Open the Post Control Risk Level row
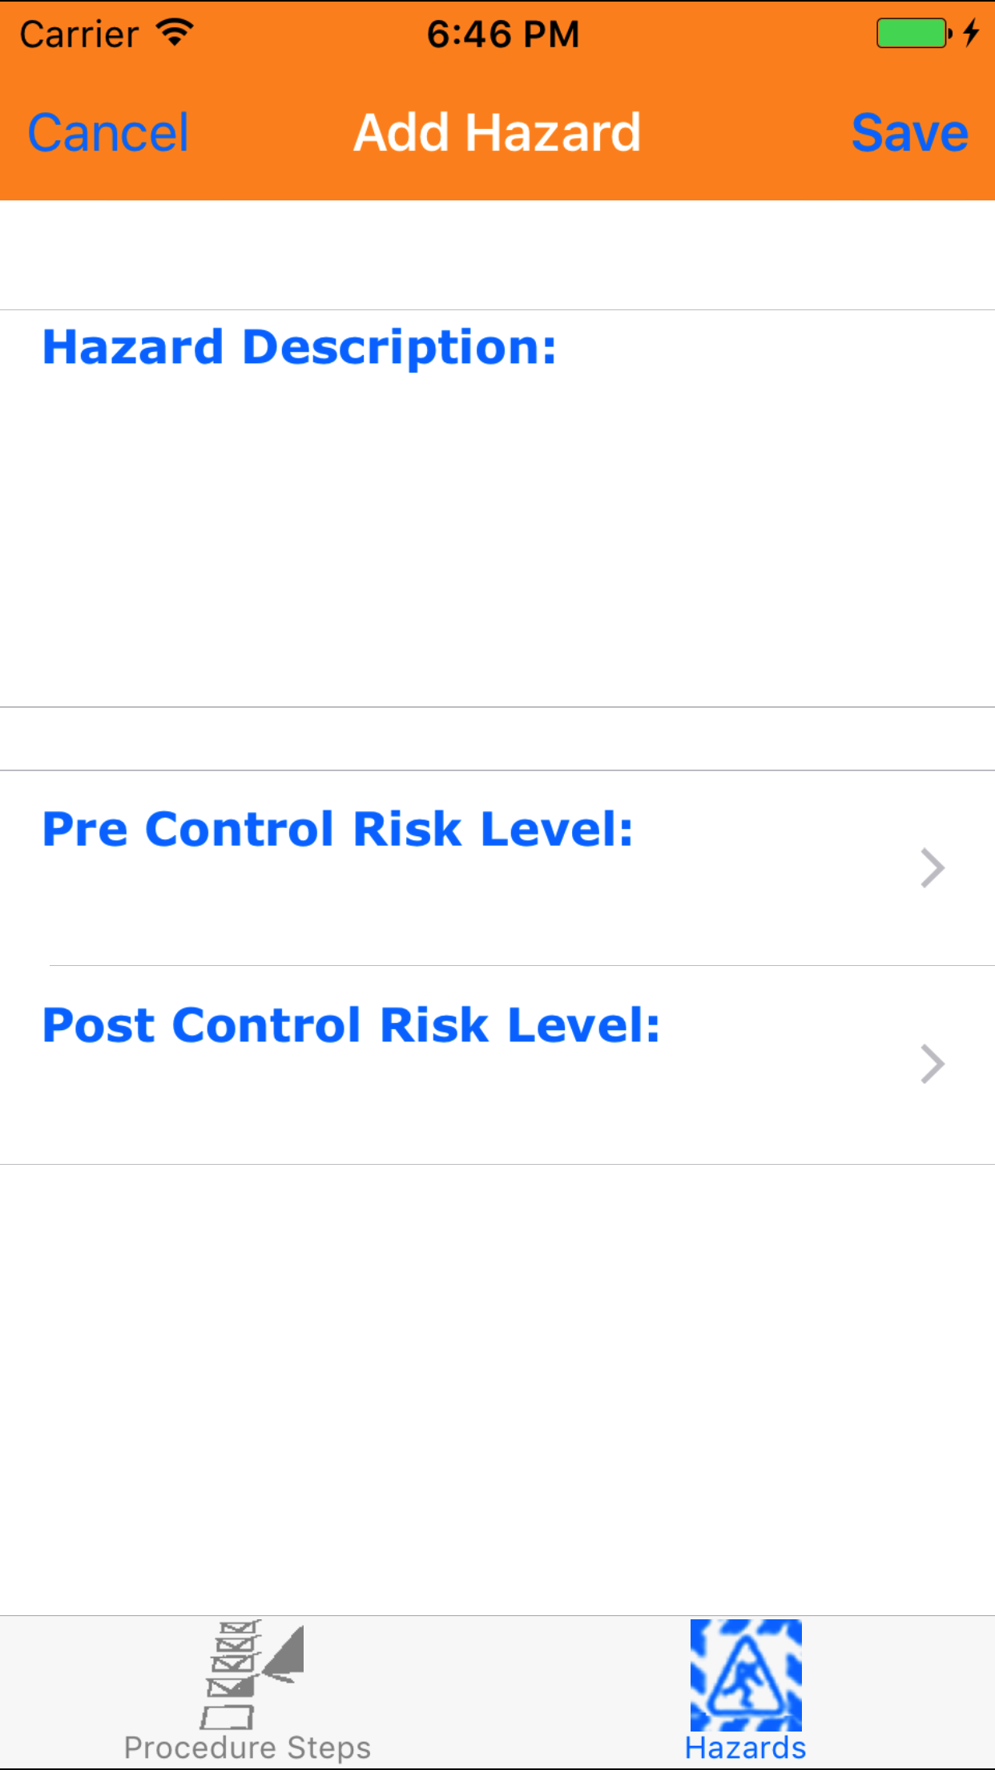This screenshot has width=995, height=1770. tap(481, 1065)
